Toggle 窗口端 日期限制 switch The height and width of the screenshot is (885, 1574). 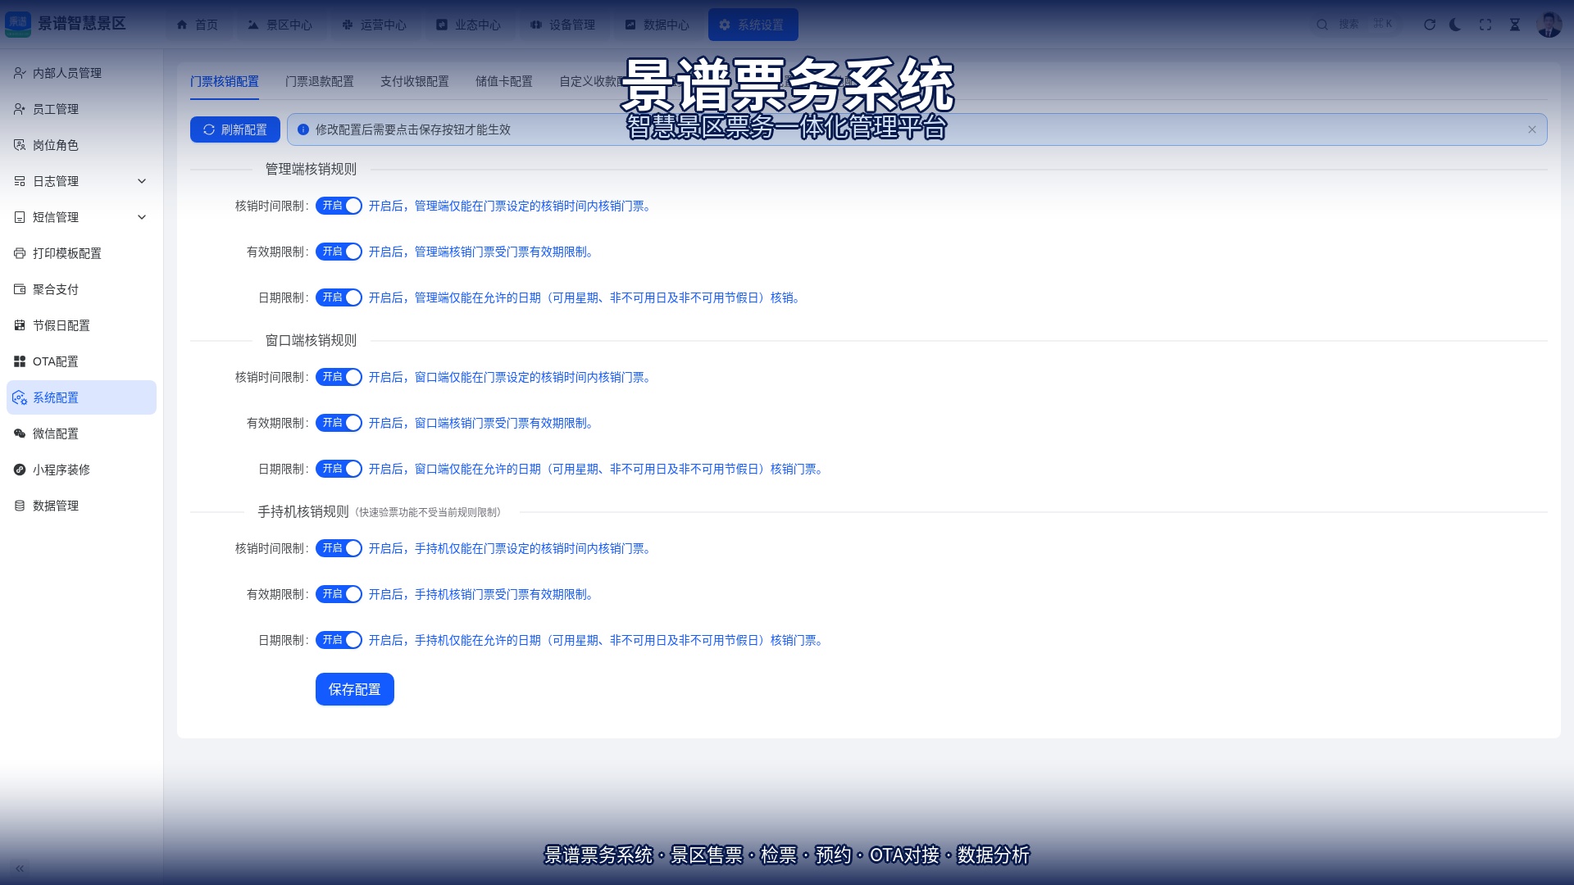[339, 469]
